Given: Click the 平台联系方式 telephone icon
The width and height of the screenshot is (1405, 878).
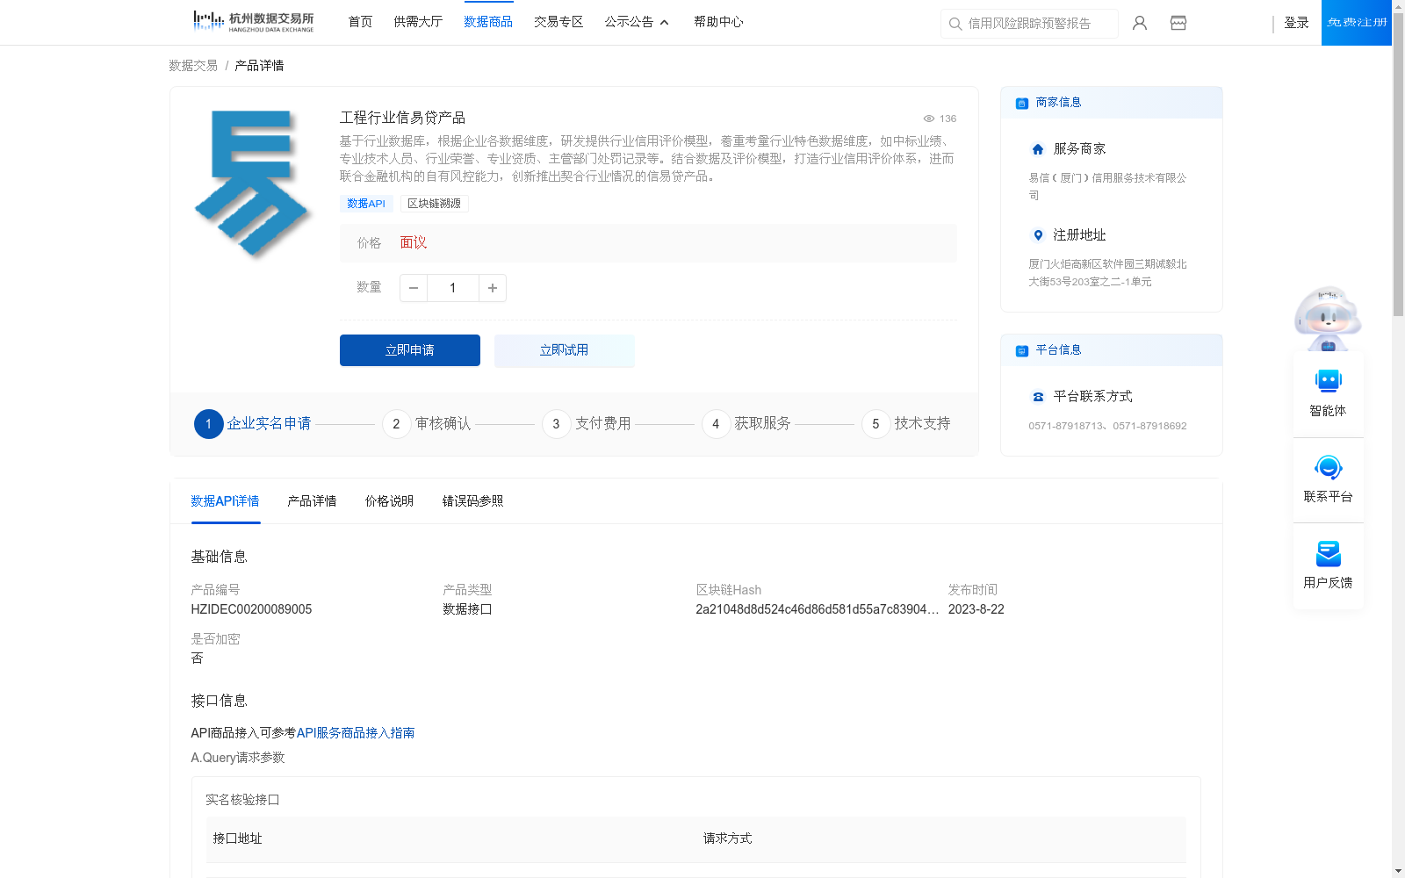Looking at the screenshot, I should (1038, 397).
